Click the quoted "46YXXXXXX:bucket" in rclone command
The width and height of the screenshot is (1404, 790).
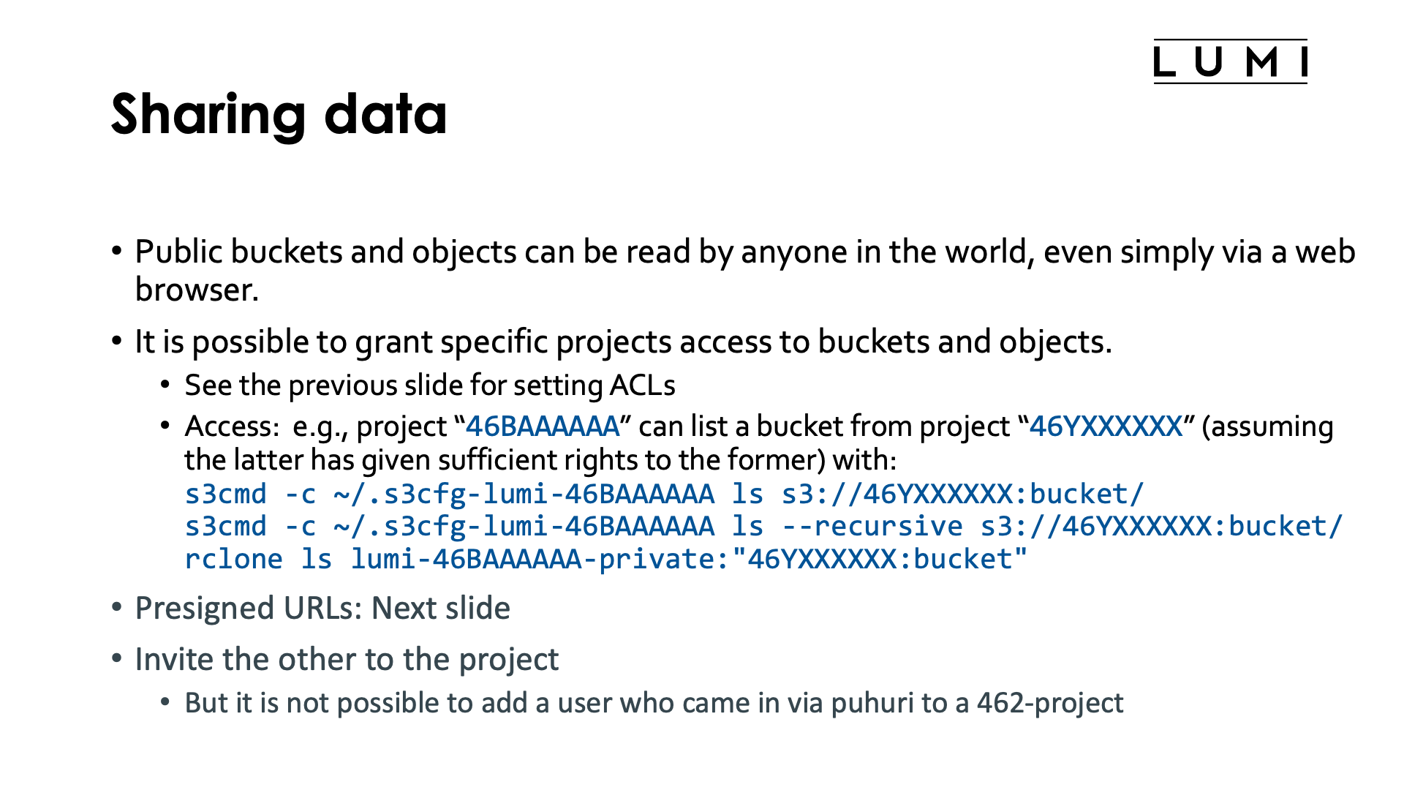(x=880, y=560)
